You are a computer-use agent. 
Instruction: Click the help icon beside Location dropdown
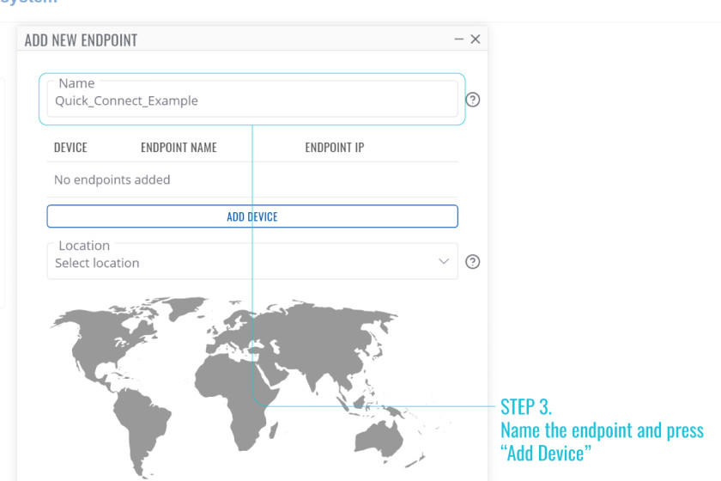[x=473, y=261]
